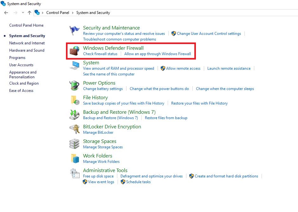The width and height of the screenshot is (298, 212).
Task: Click the Administrative Tools gear icon
Action: pyautogui.click(x=75, y=173)
